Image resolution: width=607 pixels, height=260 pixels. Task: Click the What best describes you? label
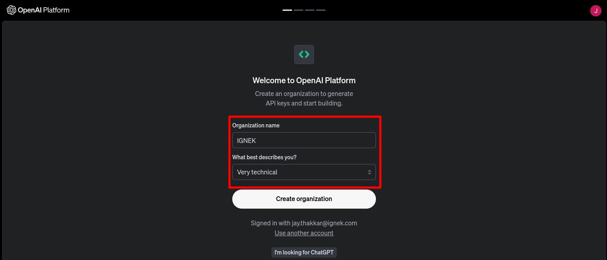[264, 157]
